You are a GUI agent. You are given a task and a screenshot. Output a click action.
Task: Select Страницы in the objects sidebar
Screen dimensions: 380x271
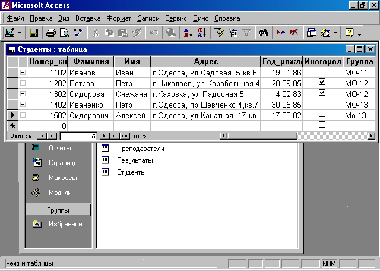point(55,163)
